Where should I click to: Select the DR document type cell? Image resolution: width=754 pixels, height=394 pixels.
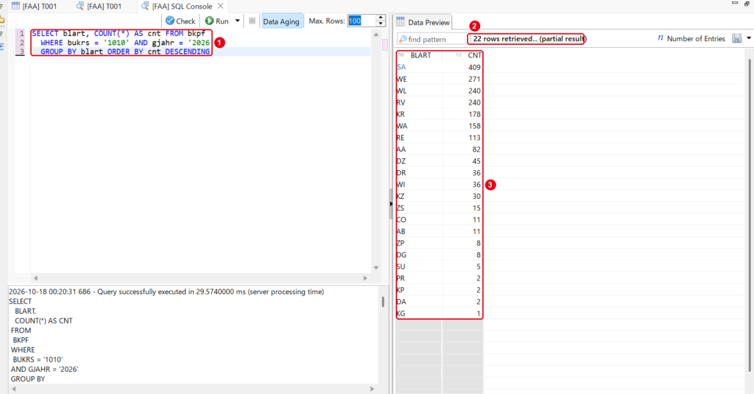(x=419, y=173)
